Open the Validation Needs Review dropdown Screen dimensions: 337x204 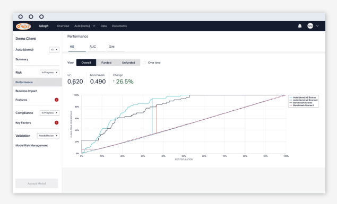coord(48,136)
